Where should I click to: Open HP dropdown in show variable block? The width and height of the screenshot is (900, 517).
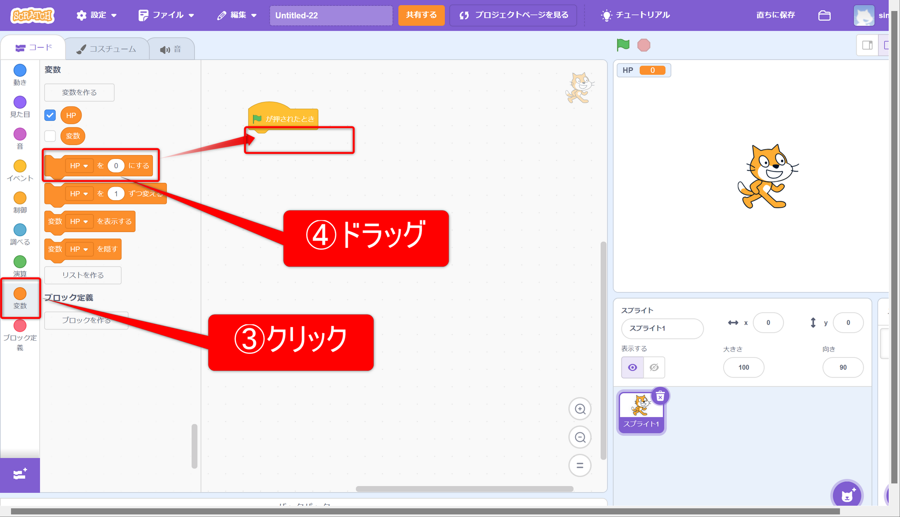point(79,221)
